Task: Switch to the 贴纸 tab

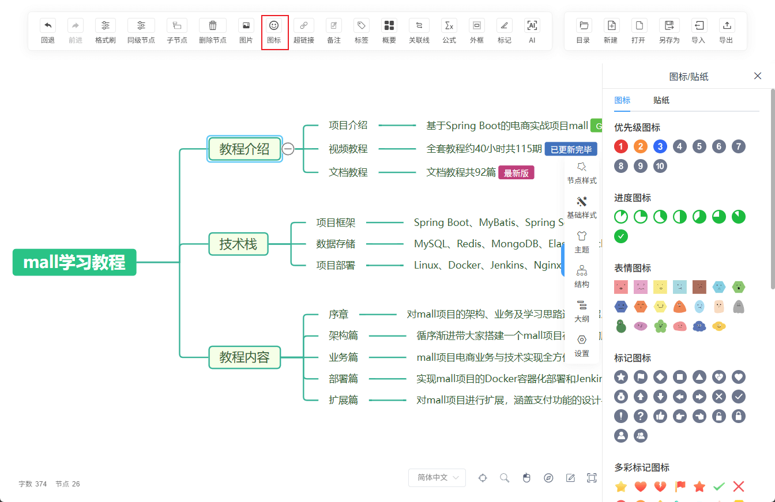Action: pos(661,100)
